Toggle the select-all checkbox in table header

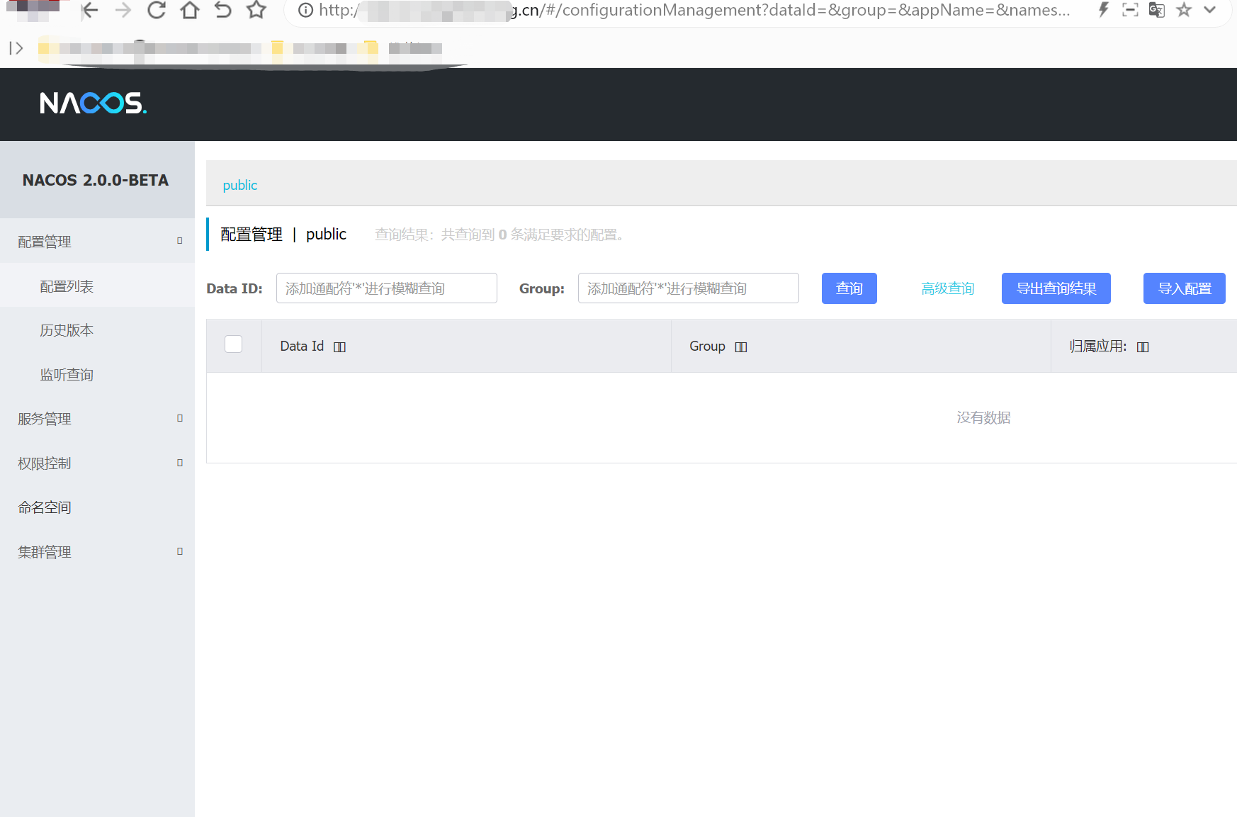[233, 344]
